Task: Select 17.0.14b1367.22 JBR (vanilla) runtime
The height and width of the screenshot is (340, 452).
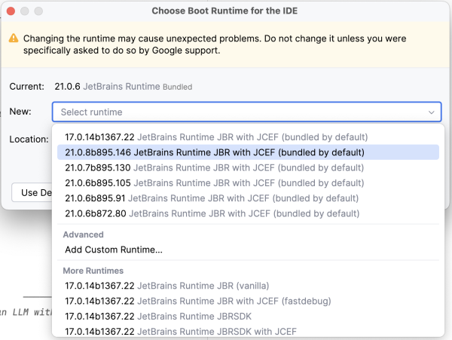Action: pos(166,286)
